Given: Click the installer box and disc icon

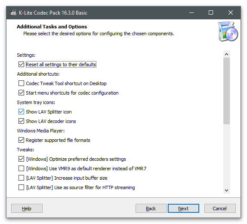Looking at the screenshot, I should click(228, 31).
